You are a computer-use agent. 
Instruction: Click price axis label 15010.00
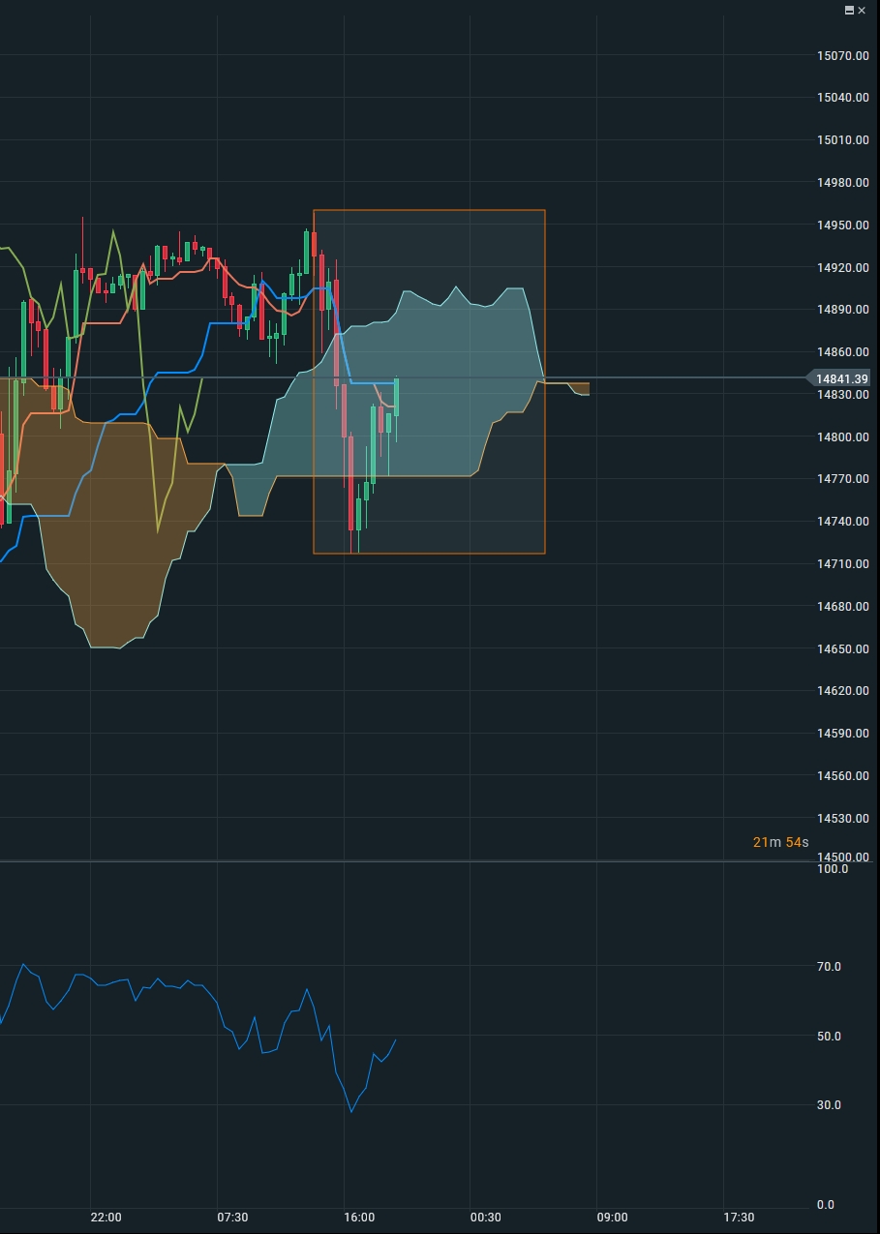tap(842, 140)
